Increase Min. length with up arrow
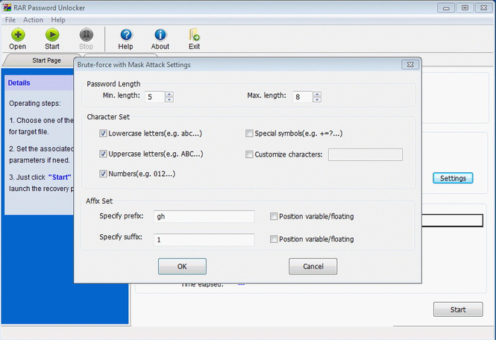This screenshot has width=496, height=340. click(169, 94)
